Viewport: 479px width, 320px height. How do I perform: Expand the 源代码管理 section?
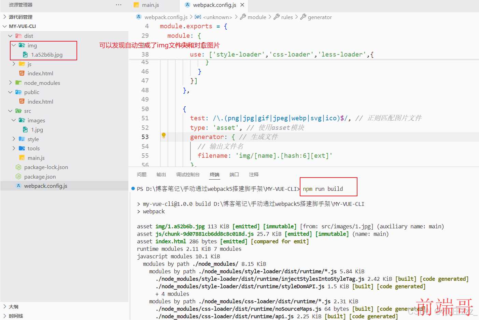(x=5, y=17)
